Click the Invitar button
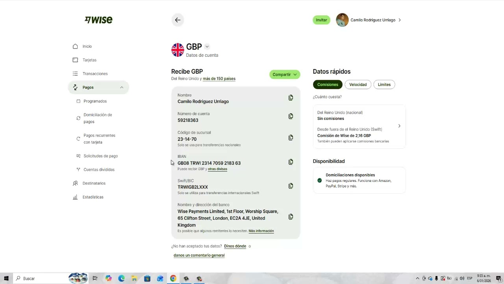This screenshot has width=504, height=284. coord(321,20)
